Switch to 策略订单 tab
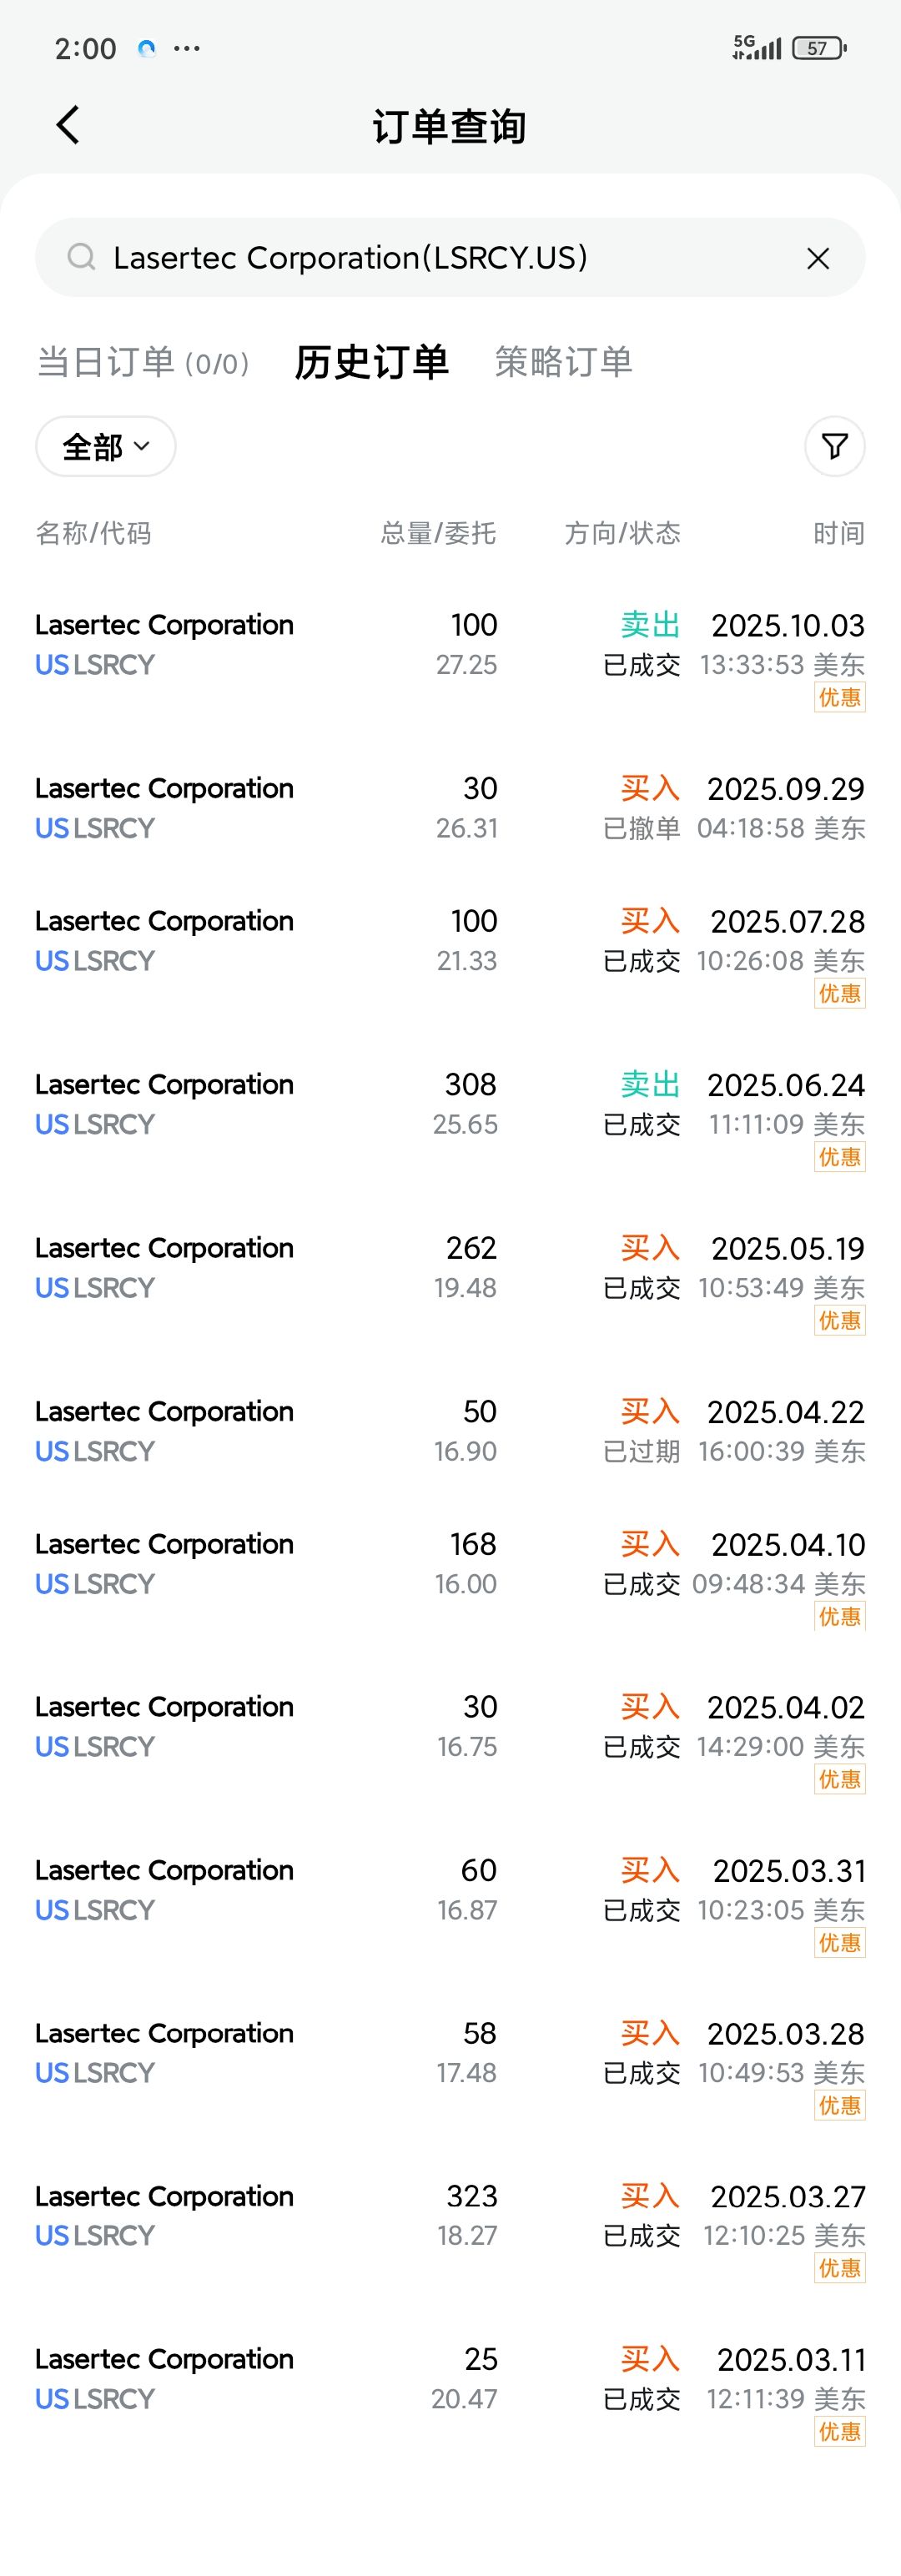Viewport: 901px width, 2576px height. coord(564,362)
